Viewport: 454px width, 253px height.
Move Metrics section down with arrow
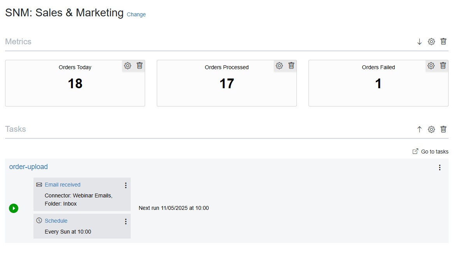pyautogui.click(x=419, y=42)
